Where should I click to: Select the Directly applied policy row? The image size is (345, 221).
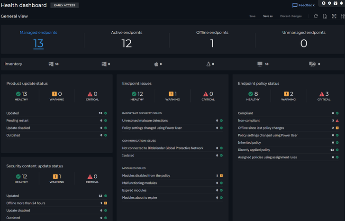[x=288, y=150]
